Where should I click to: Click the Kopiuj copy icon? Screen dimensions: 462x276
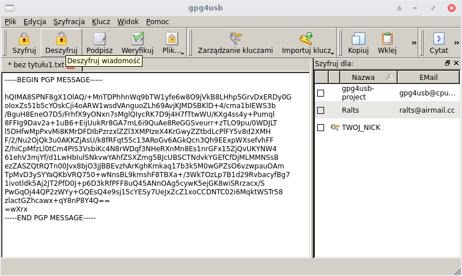click(359, 39)
